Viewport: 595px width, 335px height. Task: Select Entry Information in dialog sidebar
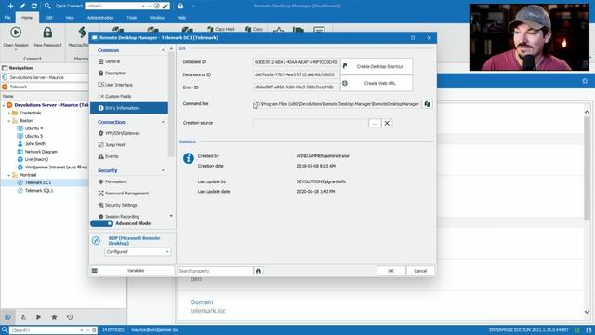(129, 108)
